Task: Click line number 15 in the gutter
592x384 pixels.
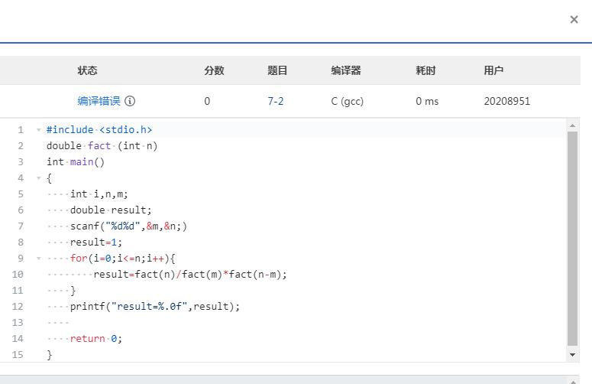Action: [18, 355]
